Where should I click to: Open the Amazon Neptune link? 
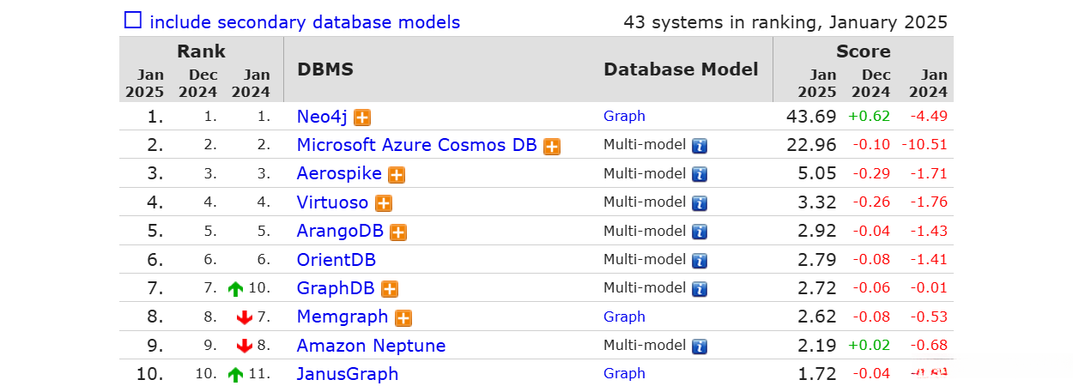point(371,346)
